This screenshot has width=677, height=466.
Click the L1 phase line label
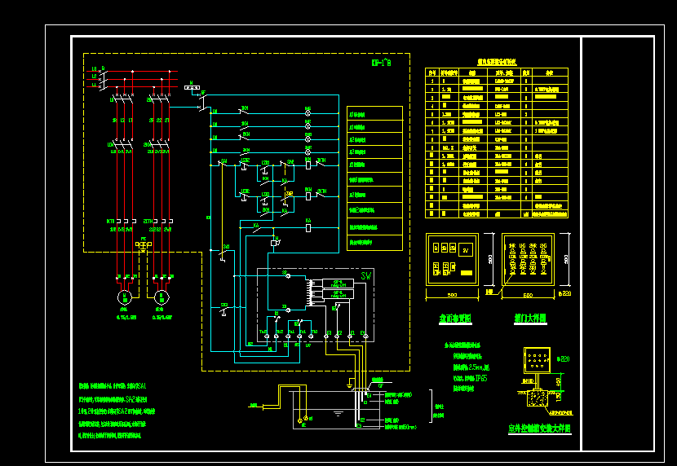click(94, 85)
